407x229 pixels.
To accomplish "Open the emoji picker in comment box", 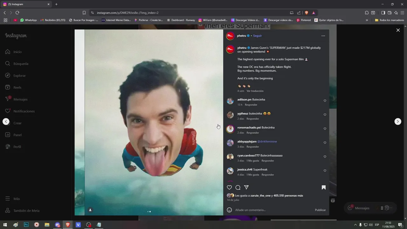I will tap(229, 210).
